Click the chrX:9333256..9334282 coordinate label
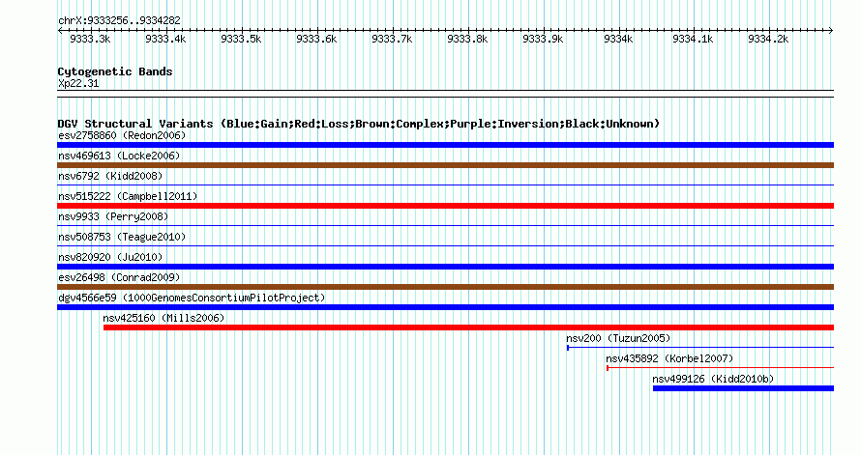The image size is (861, 455). [x=119, y=20]
